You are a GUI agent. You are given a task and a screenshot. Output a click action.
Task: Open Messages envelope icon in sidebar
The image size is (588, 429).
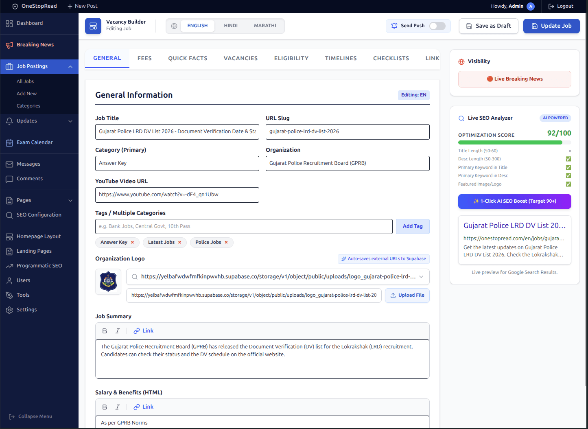[9, 164]
